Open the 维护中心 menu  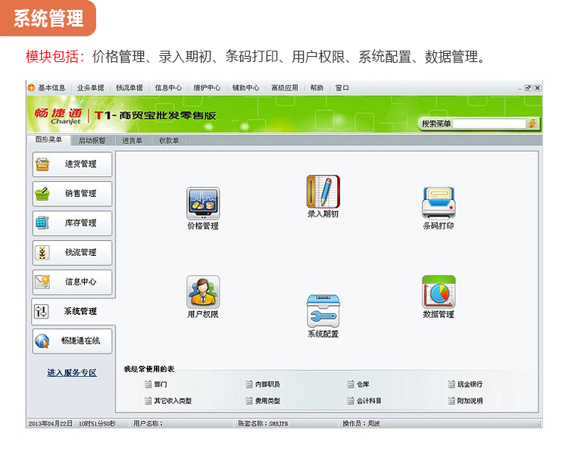click(207, 88)
